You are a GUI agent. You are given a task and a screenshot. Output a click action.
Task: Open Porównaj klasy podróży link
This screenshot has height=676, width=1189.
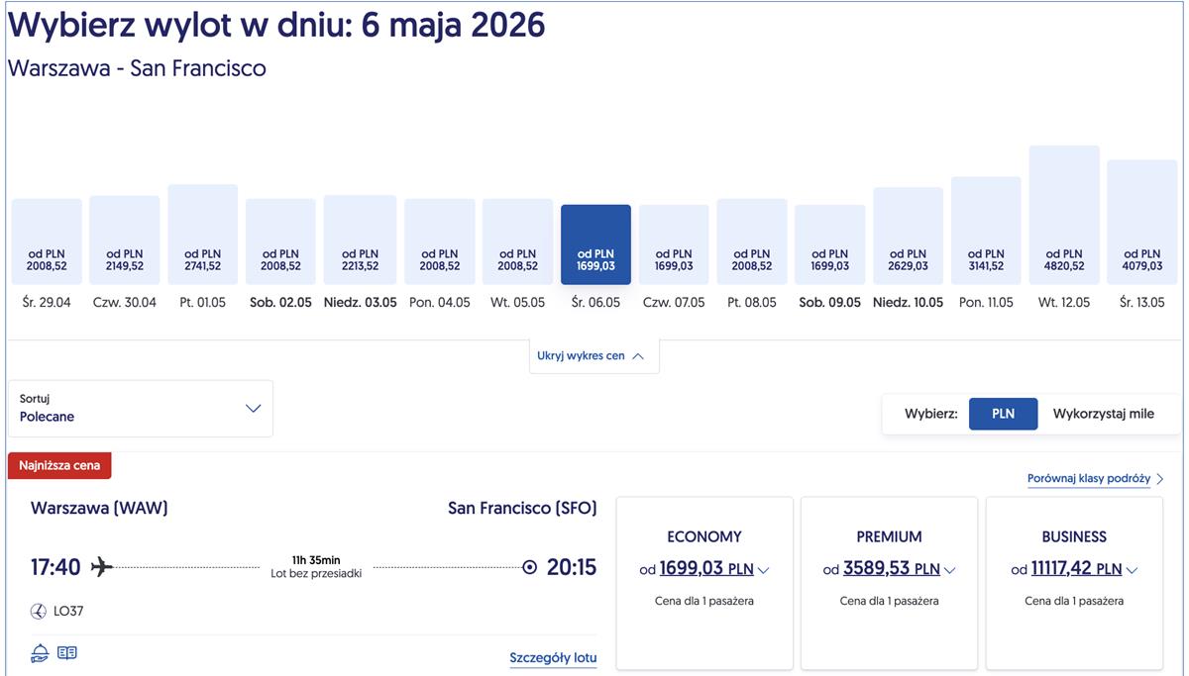(1088, 479)
